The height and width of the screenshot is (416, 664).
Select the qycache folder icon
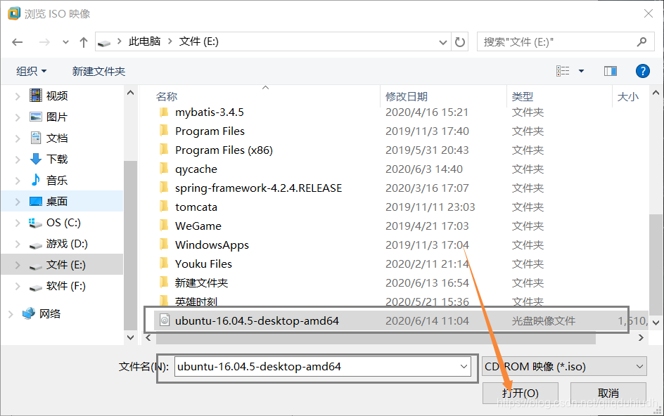point(164,169)
